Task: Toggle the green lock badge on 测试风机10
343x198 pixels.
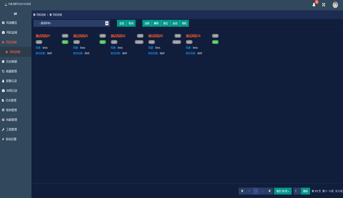Action: tap(215, 42)
